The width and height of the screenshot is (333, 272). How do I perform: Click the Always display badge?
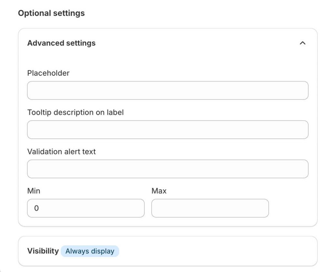90,251
